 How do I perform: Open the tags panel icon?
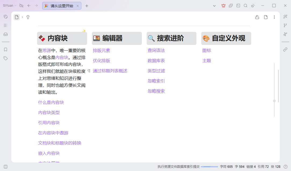tap(6, 58)
